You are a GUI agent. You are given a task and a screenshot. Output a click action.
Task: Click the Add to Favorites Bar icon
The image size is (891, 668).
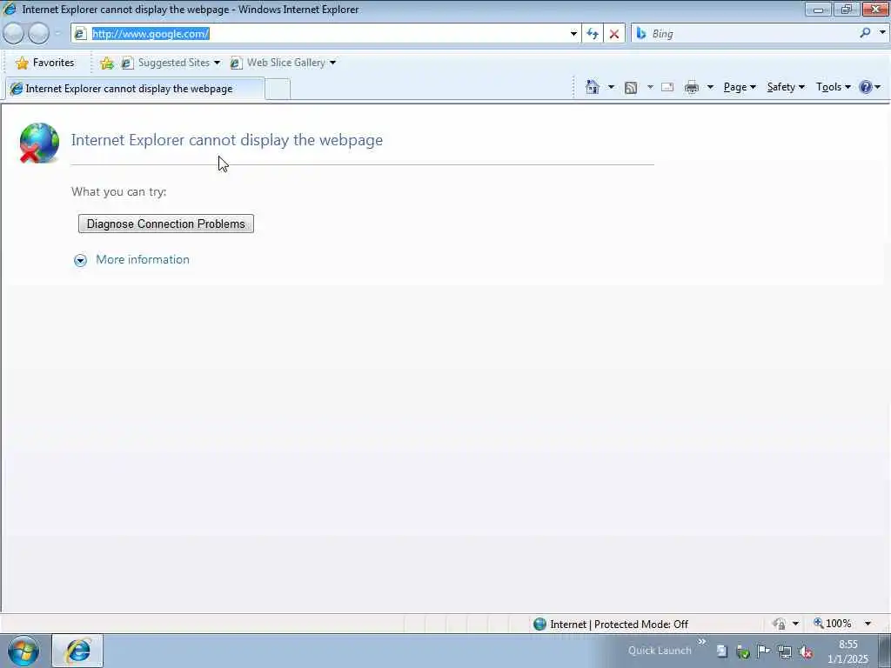click(x=106, y=63)
